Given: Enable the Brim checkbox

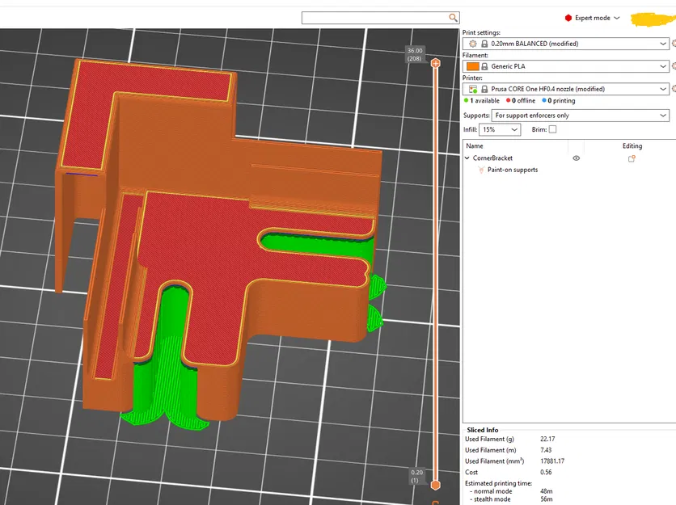Looking at the screenshot, I should 553,129.
